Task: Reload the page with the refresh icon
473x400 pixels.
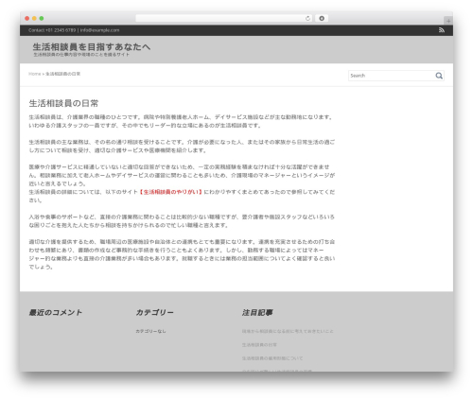Action: click(x=307, y=19)
